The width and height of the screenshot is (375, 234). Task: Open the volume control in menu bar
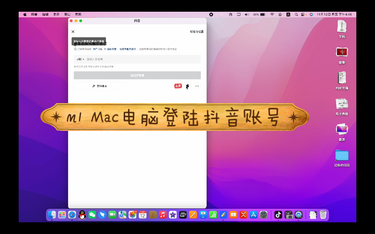(247, 14)
